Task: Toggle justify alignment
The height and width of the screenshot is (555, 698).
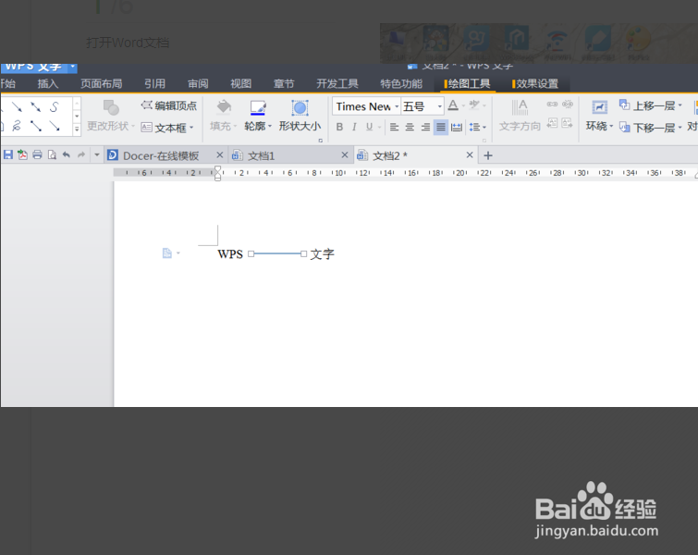Action: tap(441, 127)
